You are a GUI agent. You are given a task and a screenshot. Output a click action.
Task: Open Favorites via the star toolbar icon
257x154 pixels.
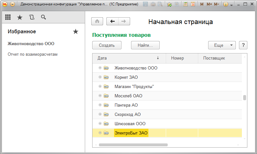point(20,18)
